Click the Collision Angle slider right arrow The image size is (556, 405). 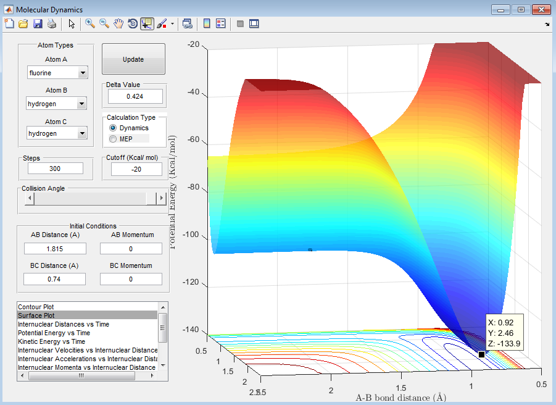click(x=162, y=198)
